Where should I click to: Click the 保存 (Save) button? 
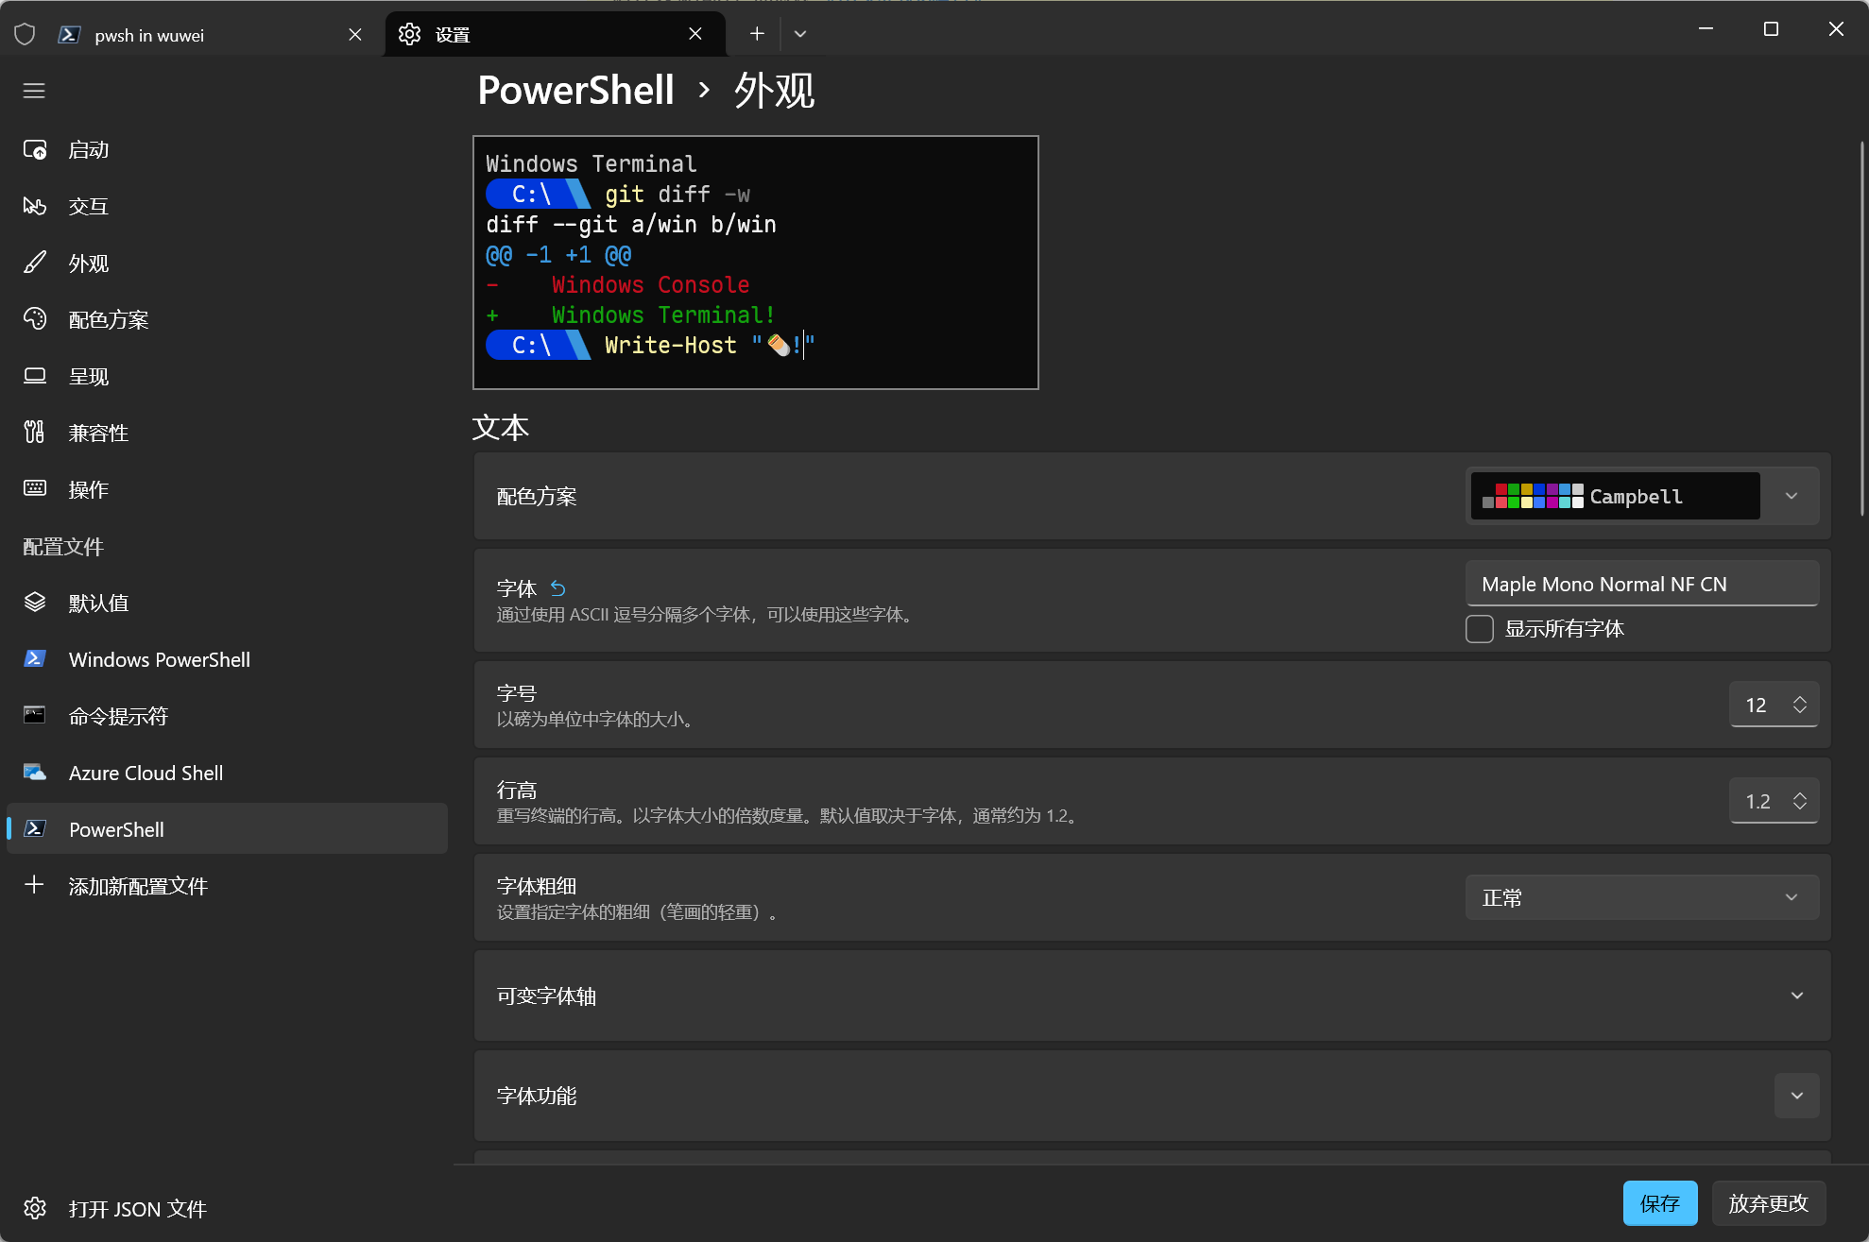[x=1659, y=1203]
